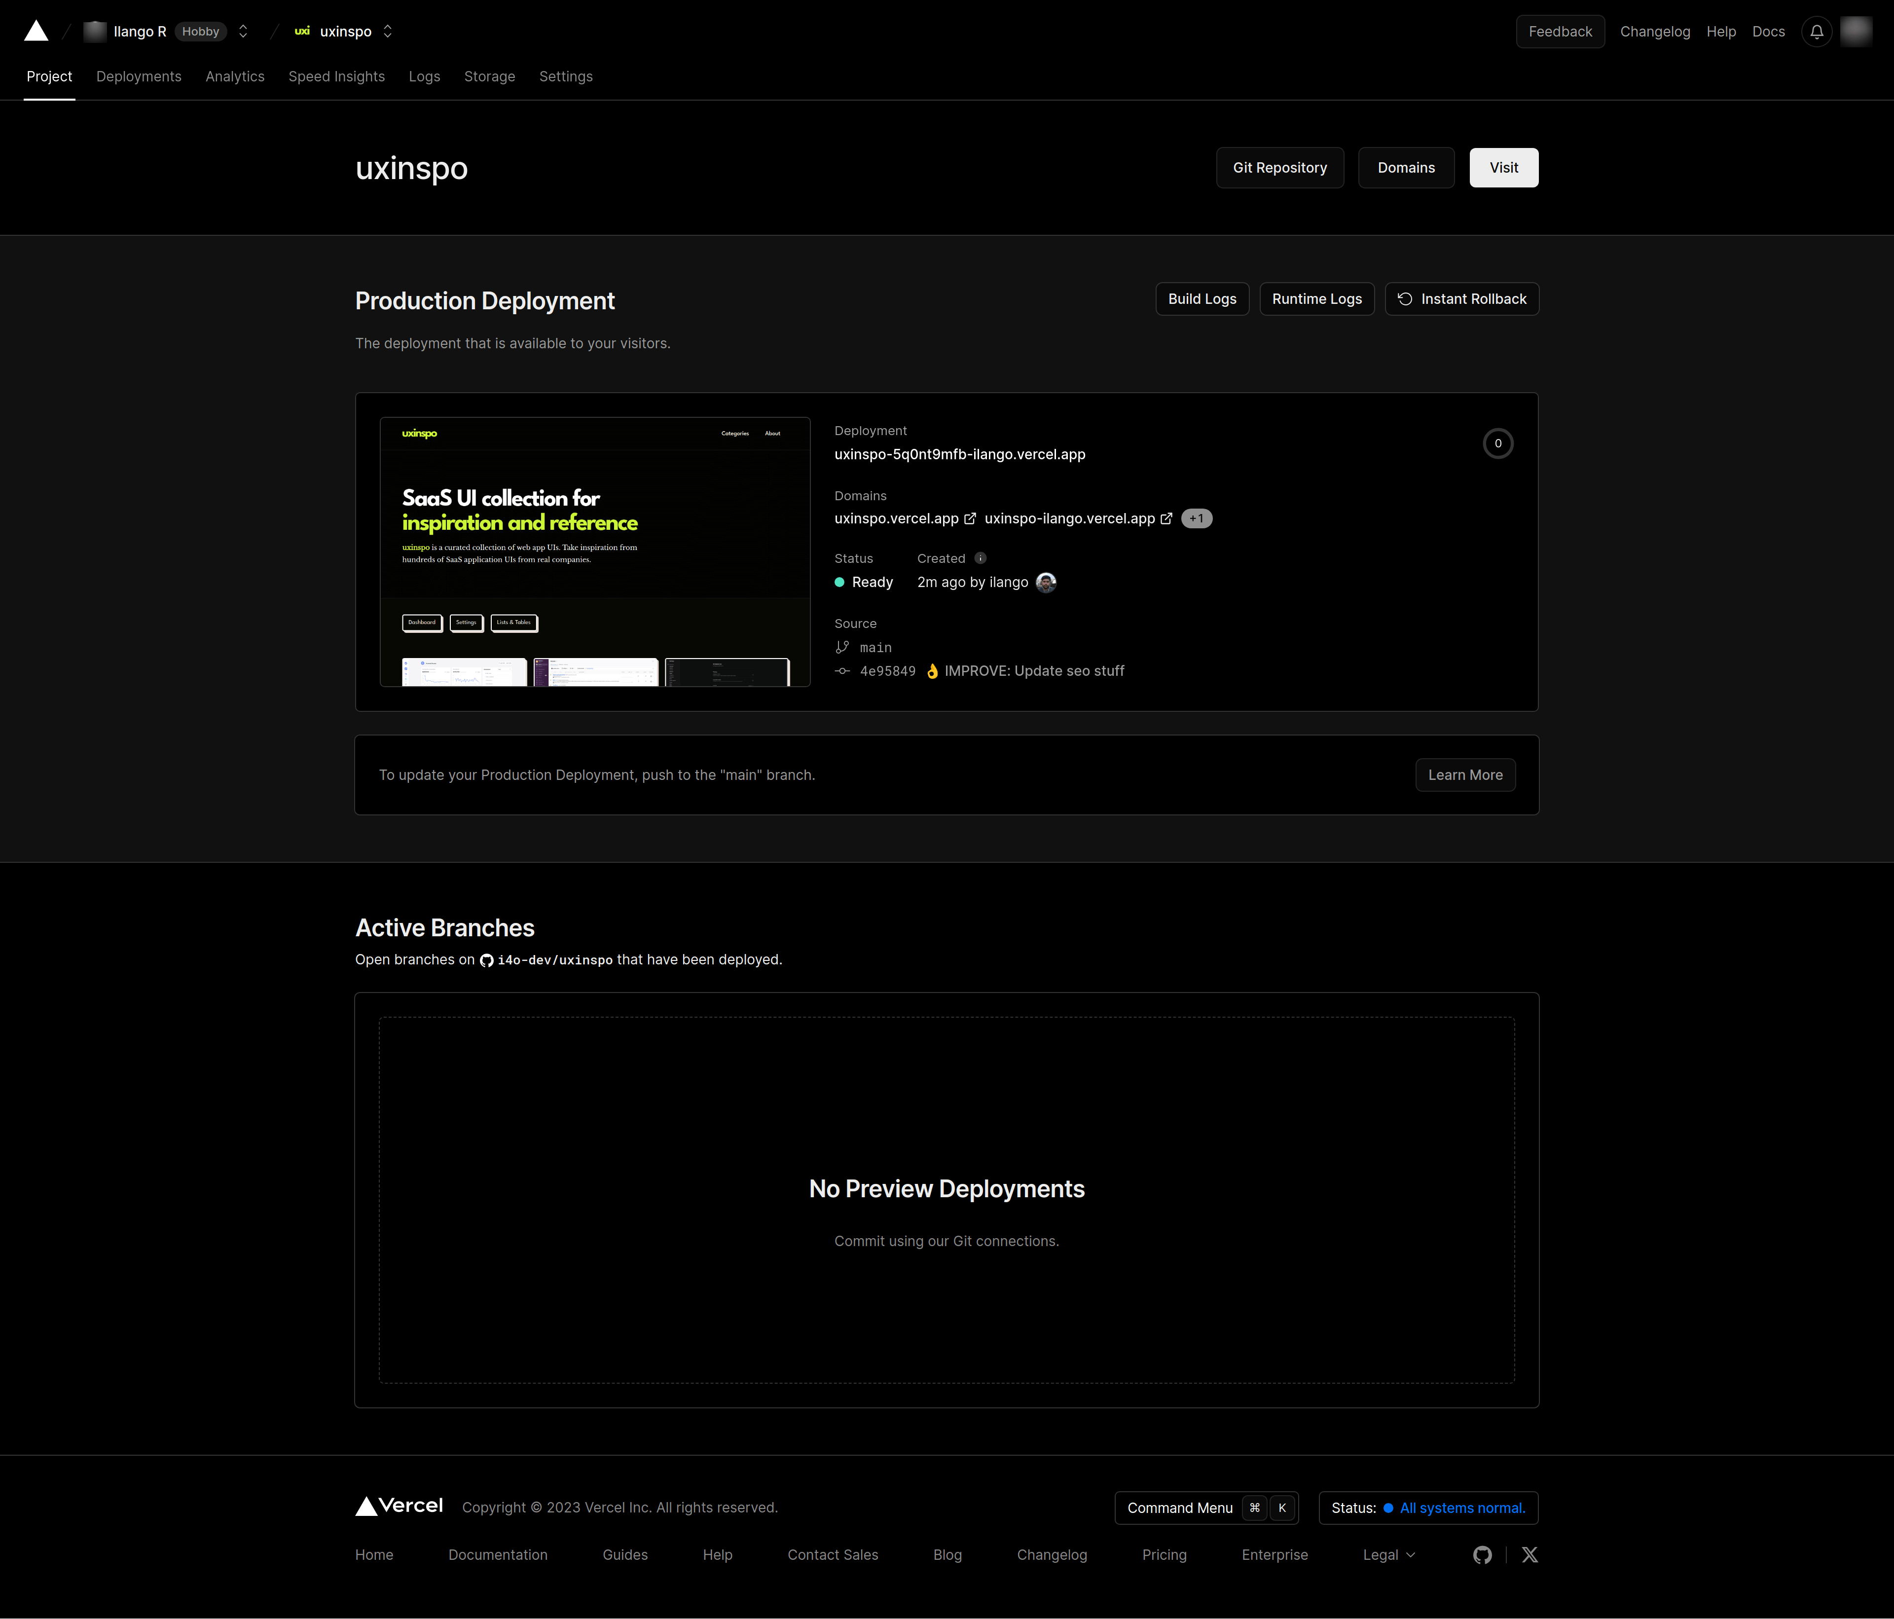Click the Ilango R team avatar
The width and height of the screenshot is (1894, 1619).
[94, 31]
